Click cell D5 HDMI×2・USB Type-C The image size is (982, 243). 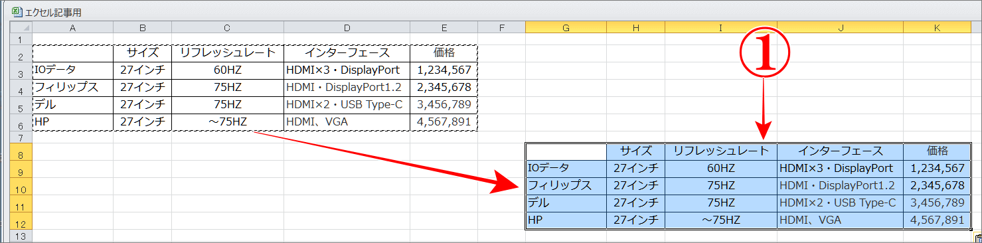coord(347,105)
